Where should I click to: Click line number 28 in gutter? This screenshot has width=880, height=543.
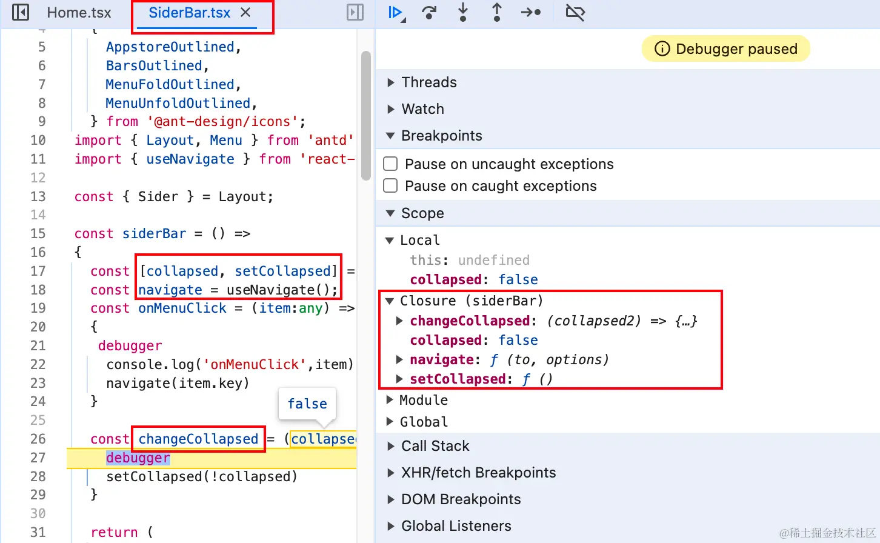click(x=38, y=476)
